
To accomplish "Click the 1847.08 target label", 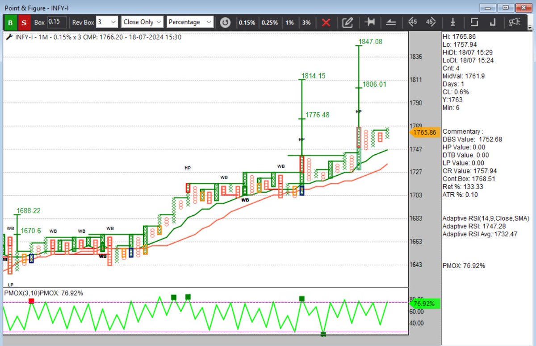I will [371, 41].
